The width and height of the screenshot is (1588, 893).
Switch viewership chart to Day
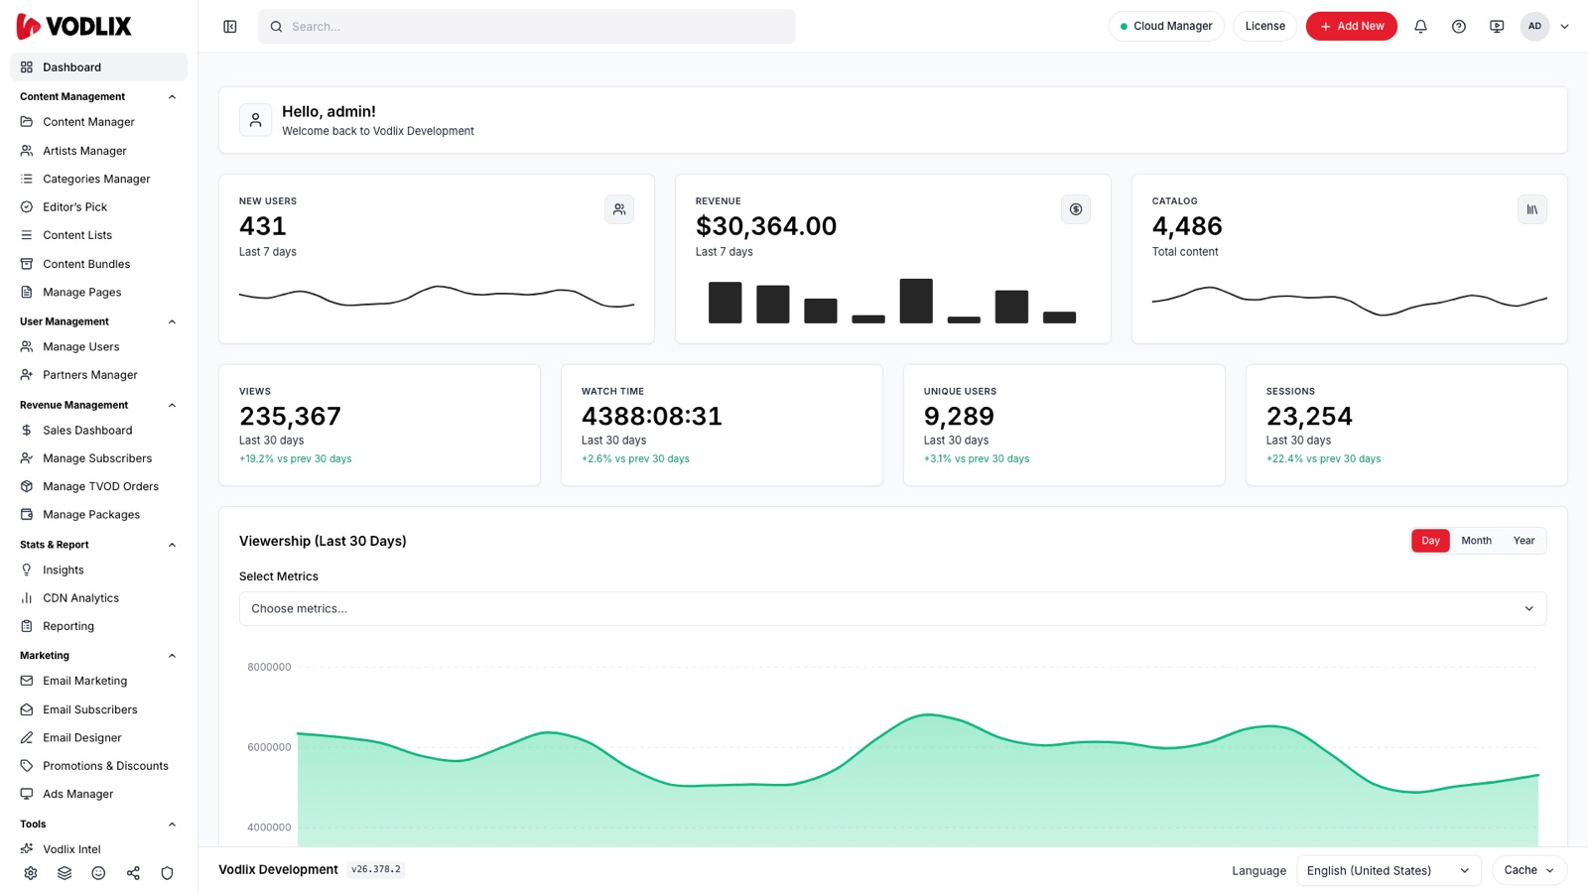click(x=1430, y=541)
